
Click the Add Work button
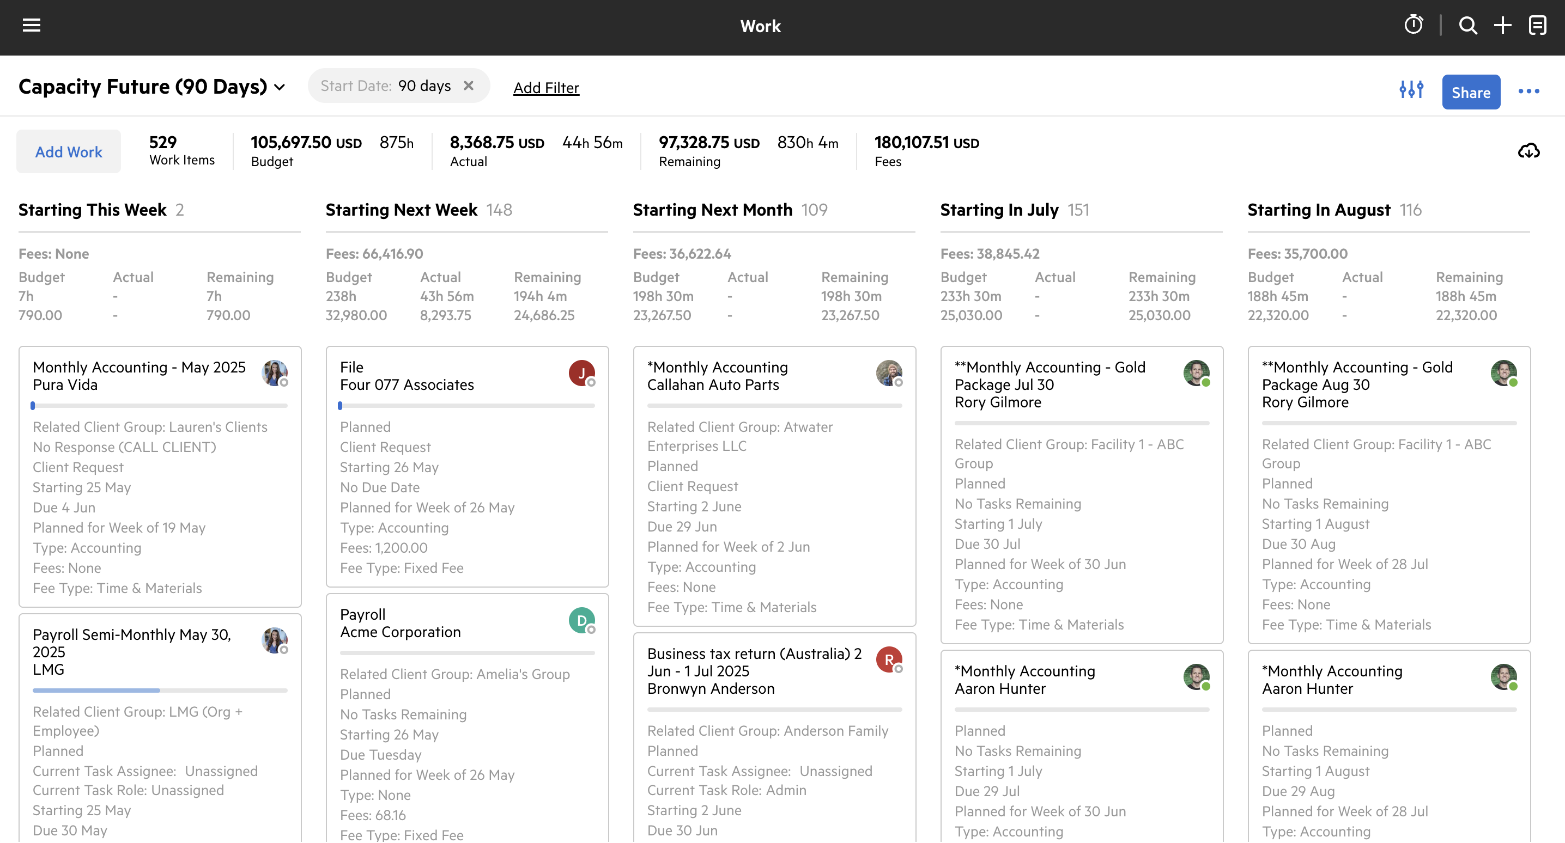tap(69, 151)
